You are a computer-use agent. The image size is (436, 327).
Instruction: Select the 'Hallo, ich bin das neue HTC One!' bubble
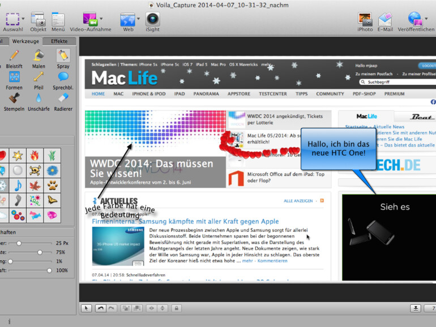tap(339, 149)
